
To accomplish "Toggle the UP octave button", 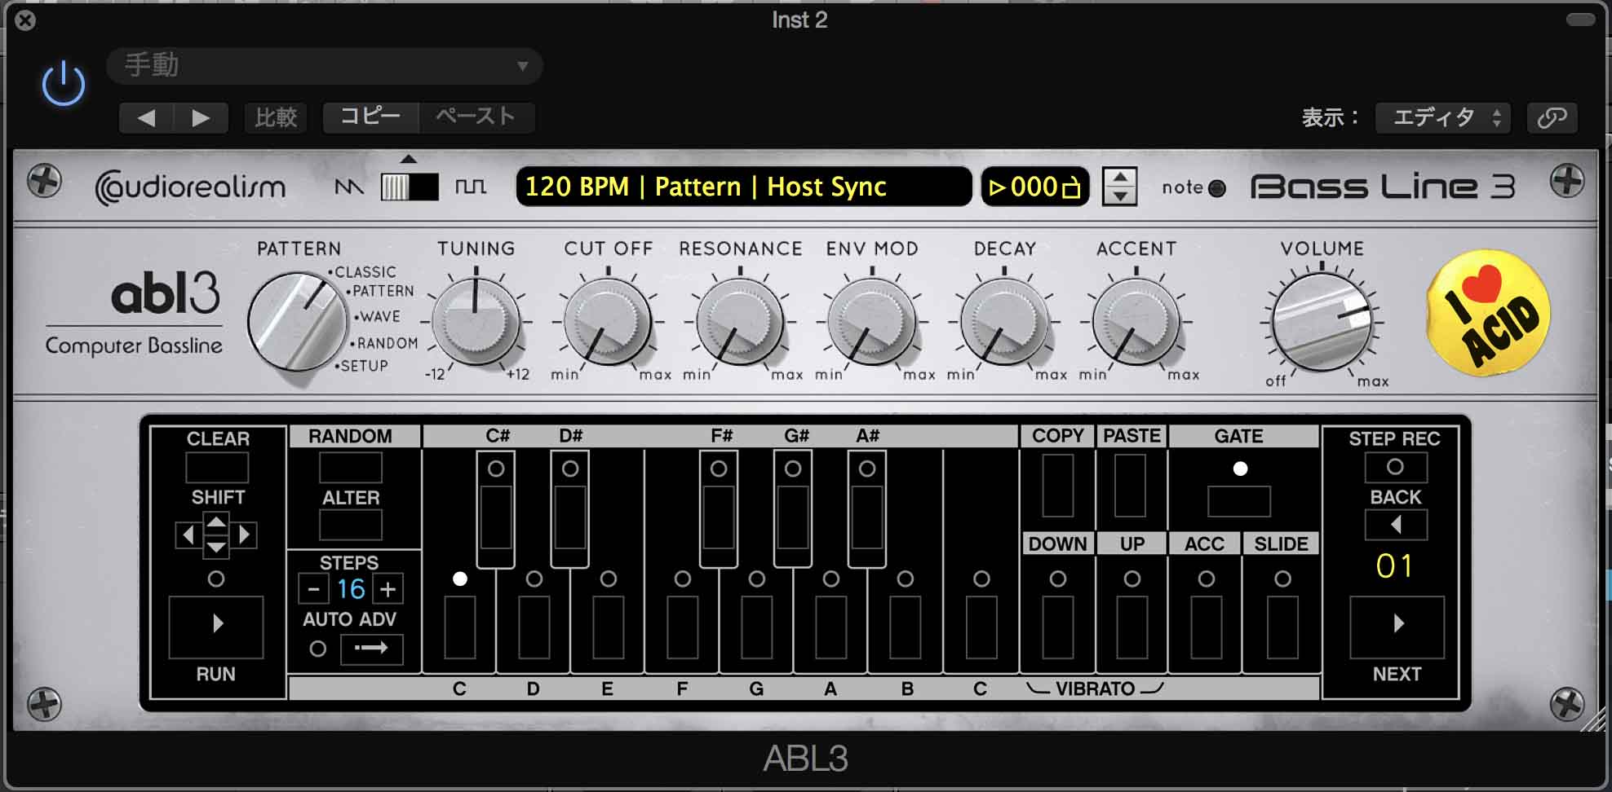I will coord(1132,627).
